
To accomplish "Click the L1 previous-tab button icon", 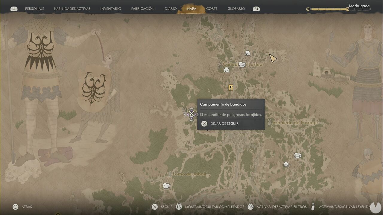I will (x=14, y=9).
